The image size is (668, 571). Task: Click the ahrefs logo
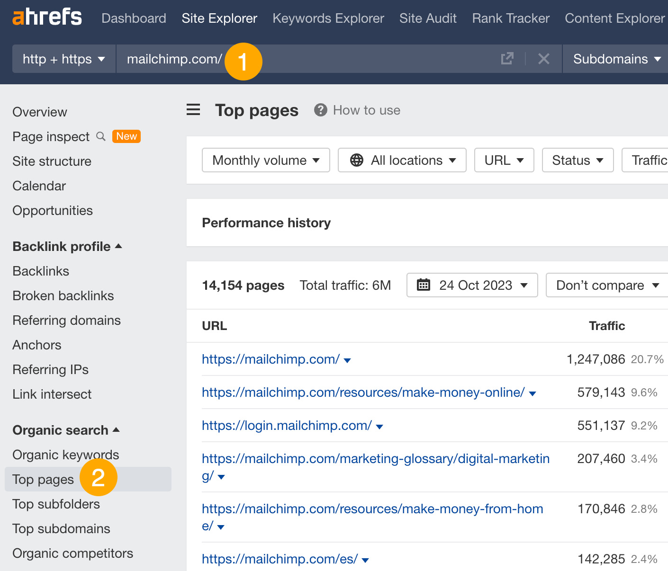click(46, 18)
